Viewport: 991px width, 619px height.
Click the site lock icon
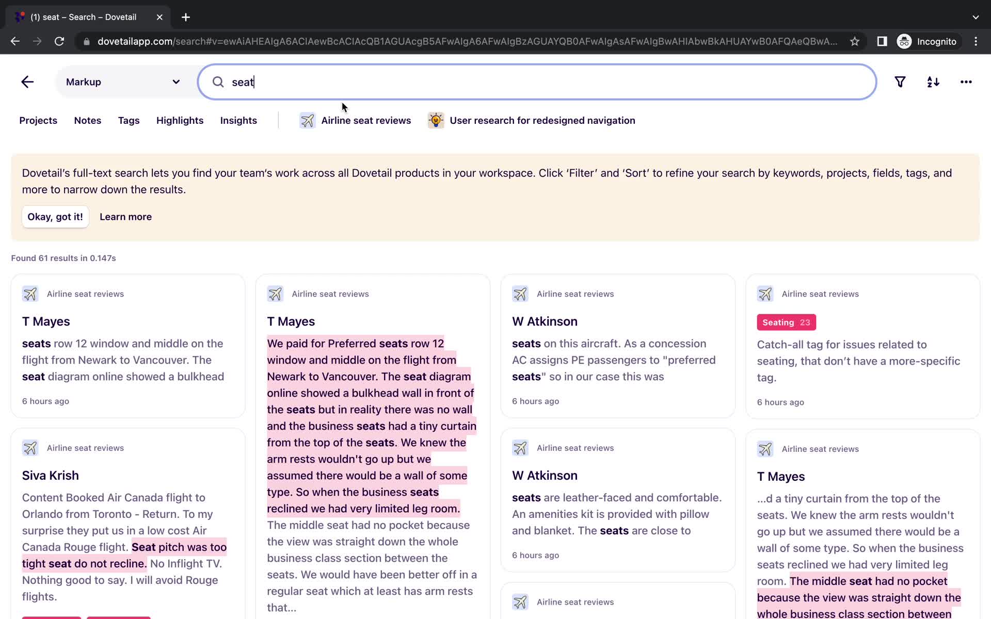click(x=86, y=41)
